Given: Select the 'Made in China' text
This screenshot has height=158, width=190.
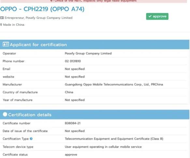Looking at the screenshot, I should (x=14, y=25).
